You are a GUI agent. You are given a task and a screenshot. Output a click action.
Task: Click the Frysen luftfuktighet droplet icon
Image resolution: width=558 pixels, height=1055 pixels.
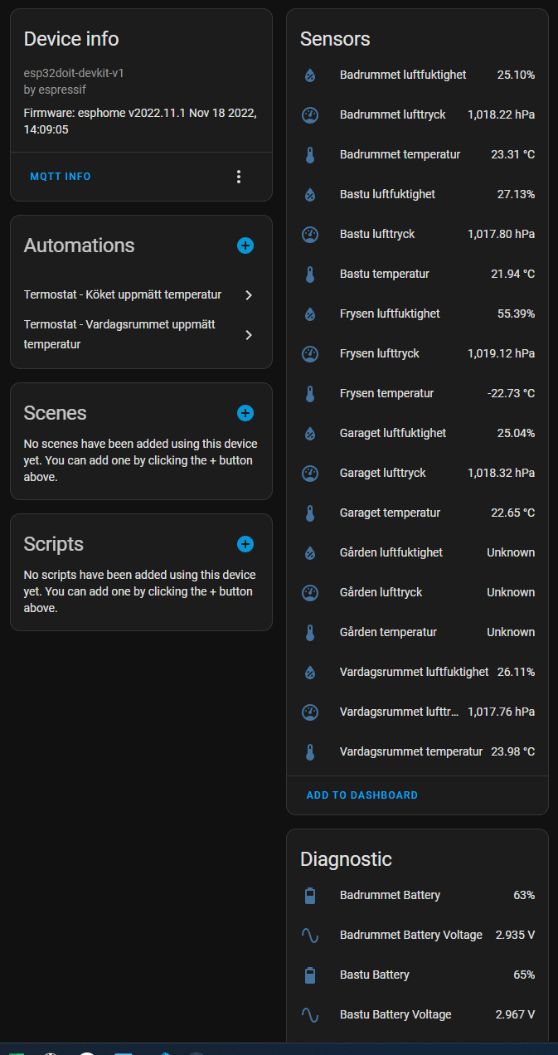[x=310, y=314]
